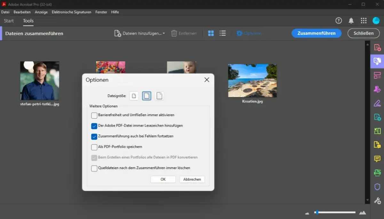Open the apps grid icon
This screenshot has height=219, width=384.
coord(364,21)
